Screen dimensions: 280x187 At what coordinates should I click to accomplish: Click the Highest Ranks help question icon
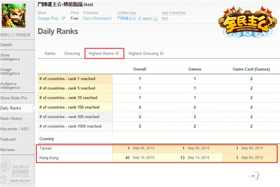[117, 53]
